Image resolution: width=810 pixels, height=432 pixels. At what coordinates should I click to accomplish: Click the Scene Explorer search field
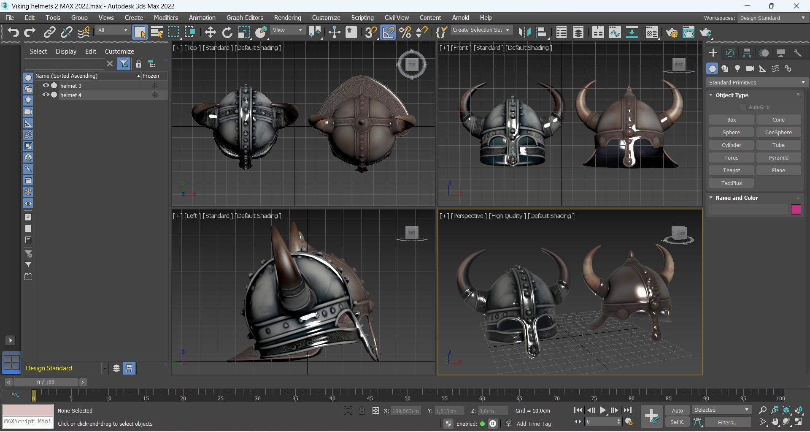[64, 64]
